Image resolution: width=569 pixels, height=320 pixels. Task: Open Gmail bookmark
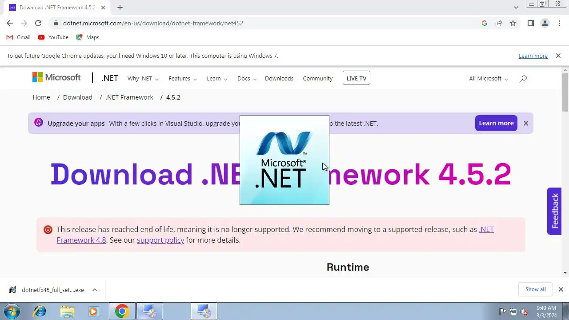pos(19,37)
